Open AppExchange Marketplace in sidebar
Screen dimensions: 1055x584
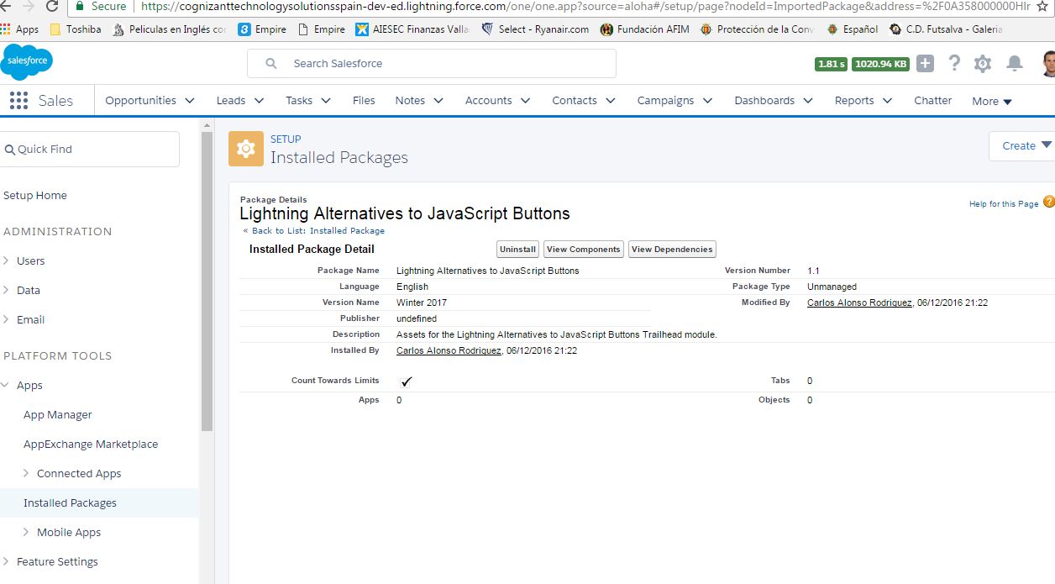(x=91, y=444)
